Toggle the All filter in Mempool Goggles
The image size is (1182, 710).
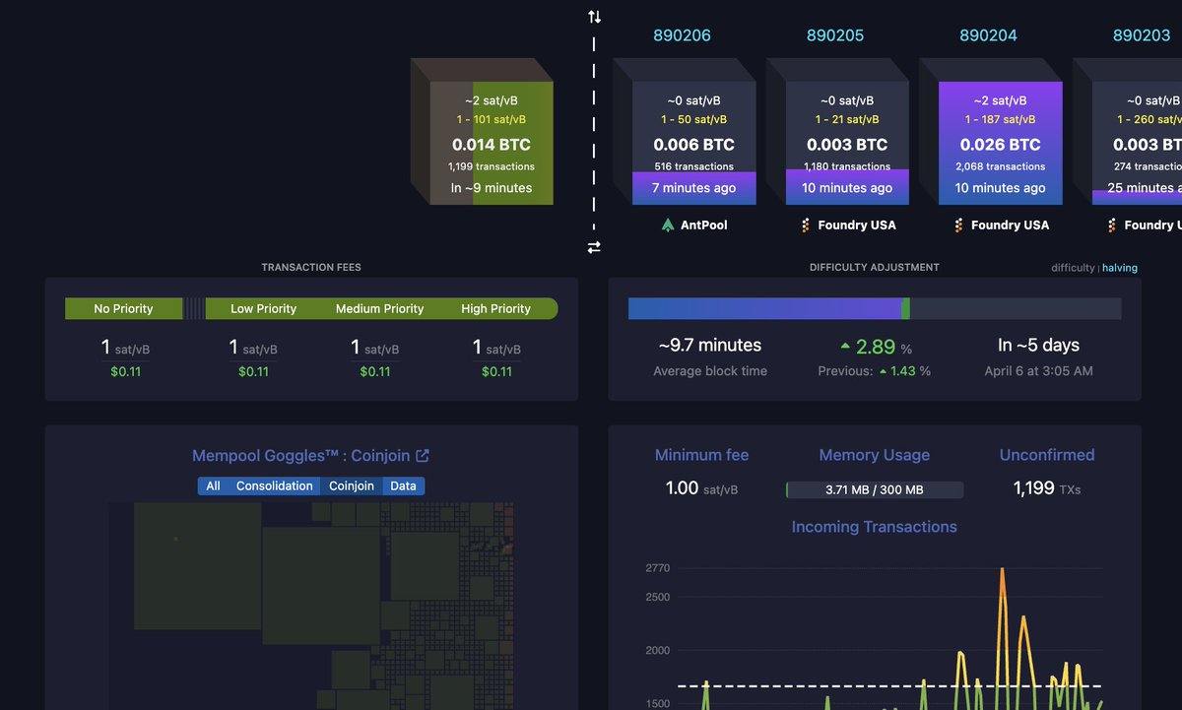pos(213,485)
